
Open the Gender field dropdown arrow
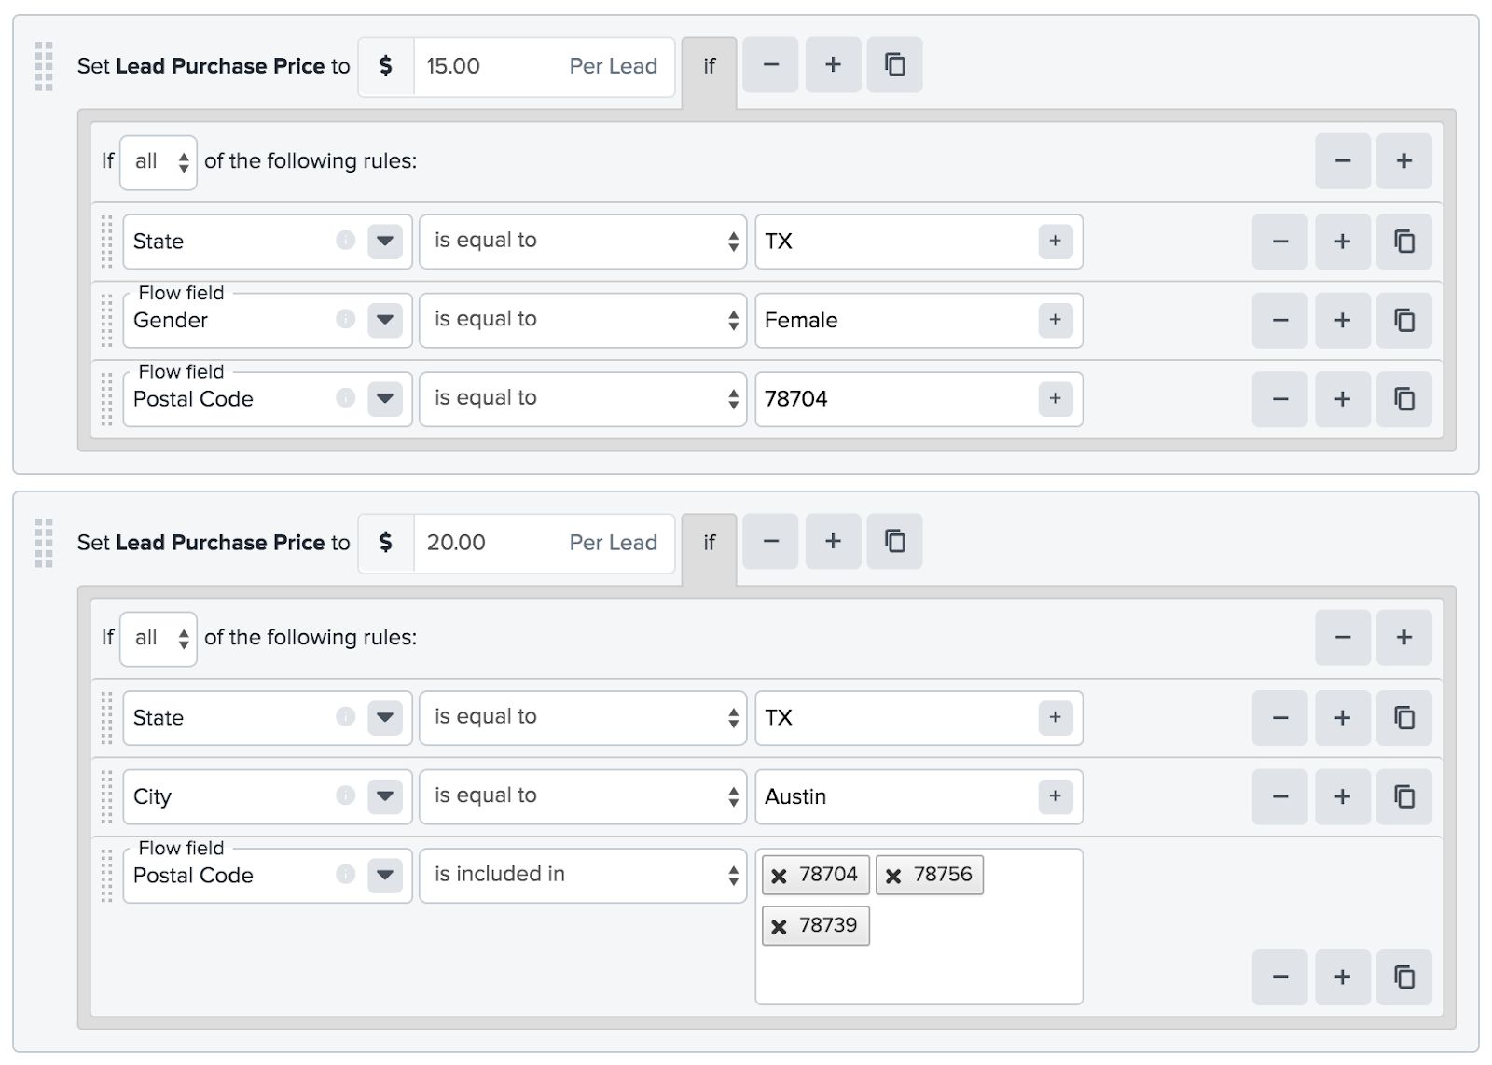point(384,320)
